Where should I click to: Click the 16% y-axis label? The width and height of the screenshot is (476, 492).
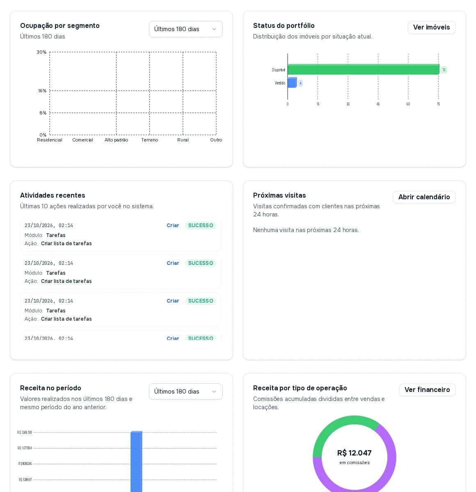pyautogui.click(x=42, y=91)
